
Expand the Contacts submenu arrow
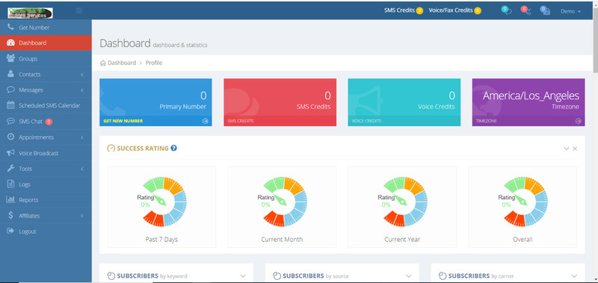click(x=82, y=74)
